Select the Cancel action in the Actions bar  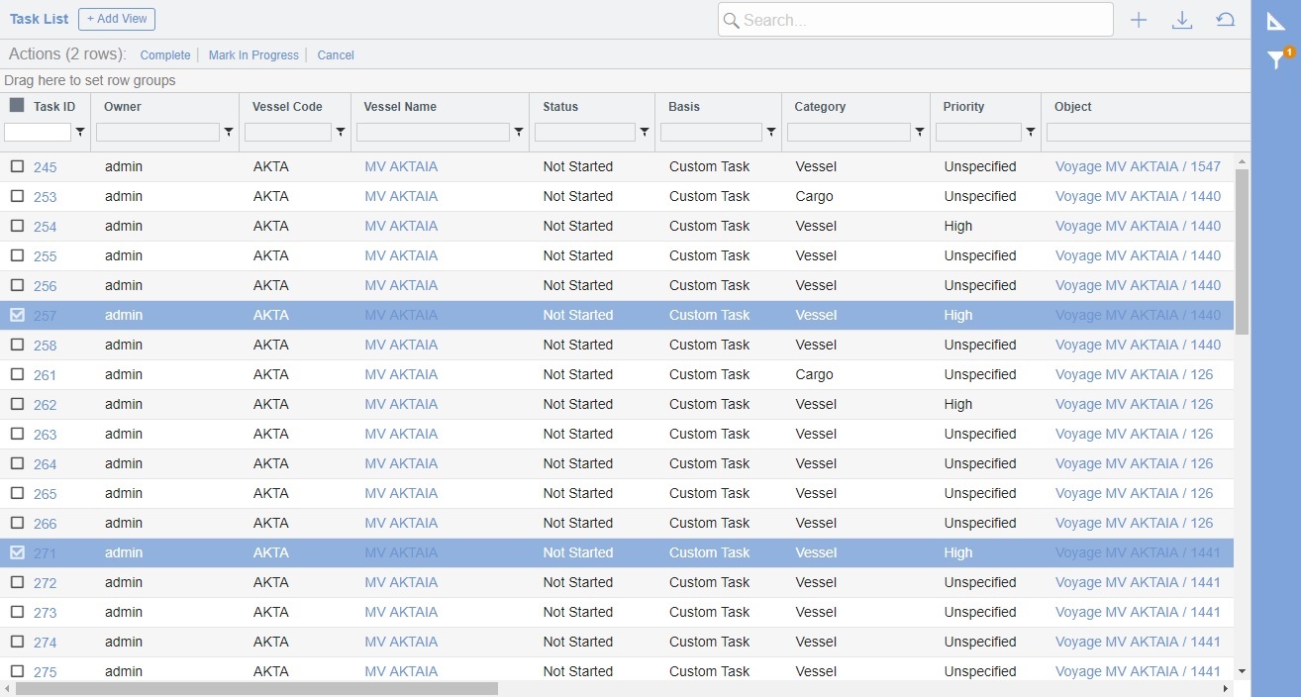click(335, 54)
